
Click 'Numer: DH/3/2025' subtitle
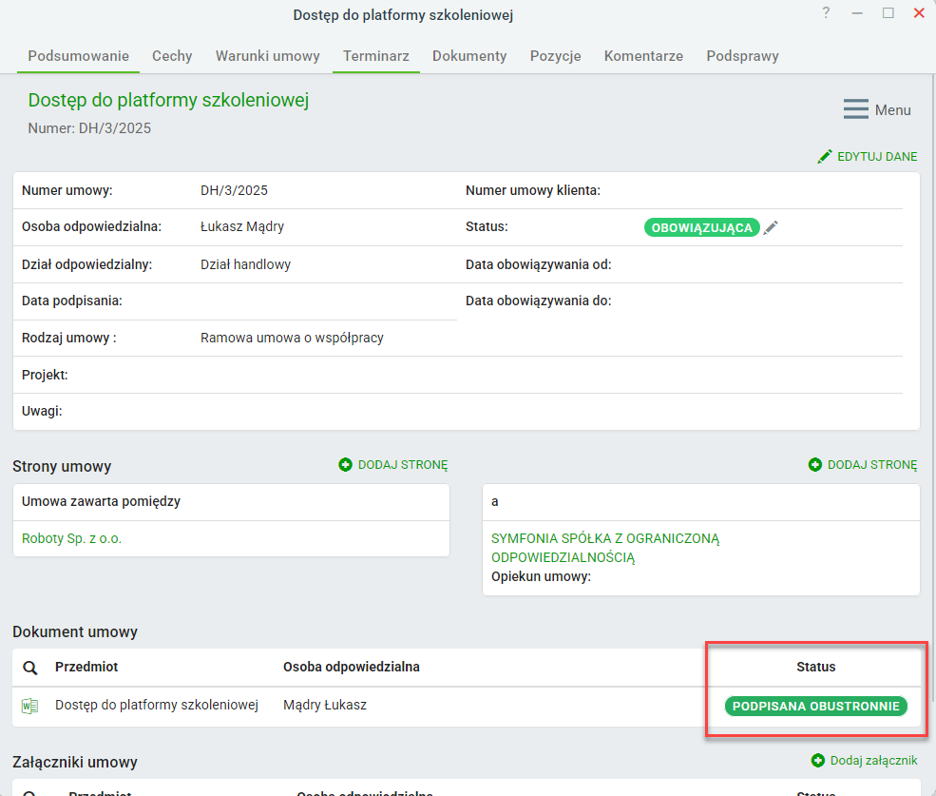[x=89, y=128]
